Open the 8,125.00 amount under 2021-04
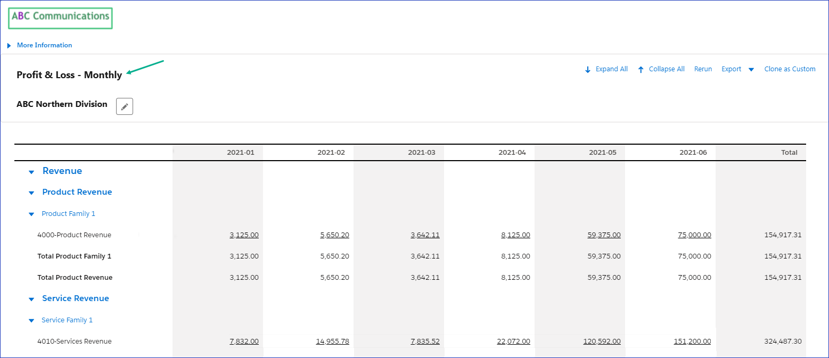This screenshot has width=829, height=358. click(515, 235)
